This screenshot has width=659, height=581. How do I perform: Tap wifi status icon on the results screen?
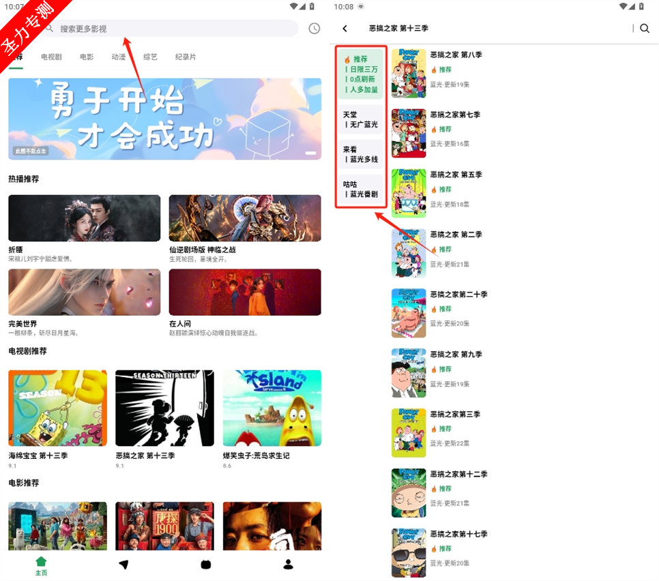tap(624, 6)
